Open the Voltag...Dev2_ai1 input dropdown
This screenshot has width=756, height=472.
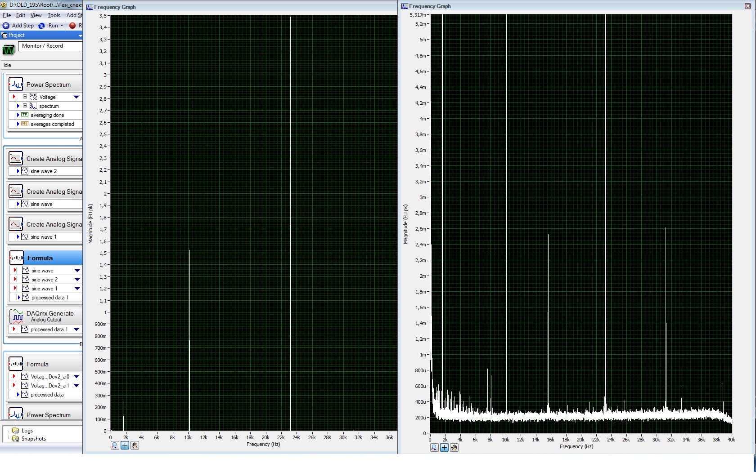click(76, 386)
